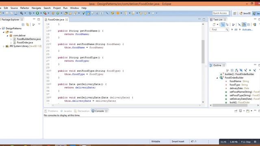Toggle Link with Editor in Package Explorer
This screenshot has height=146, width=260.
(x=28, y=25)
